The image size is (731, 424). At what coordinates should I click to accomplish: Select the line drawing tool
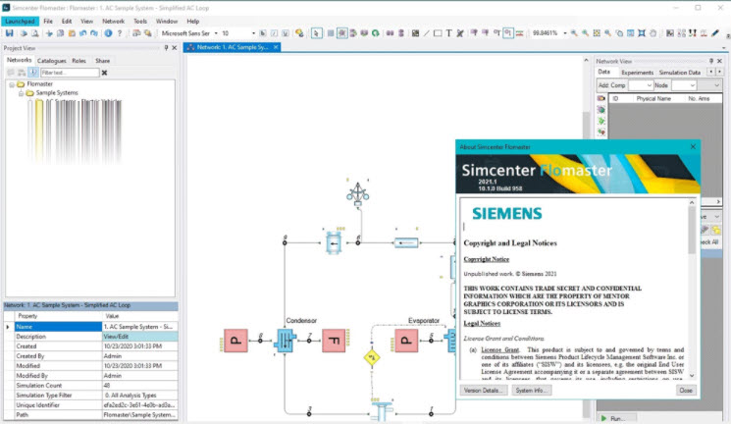(426, 33)
